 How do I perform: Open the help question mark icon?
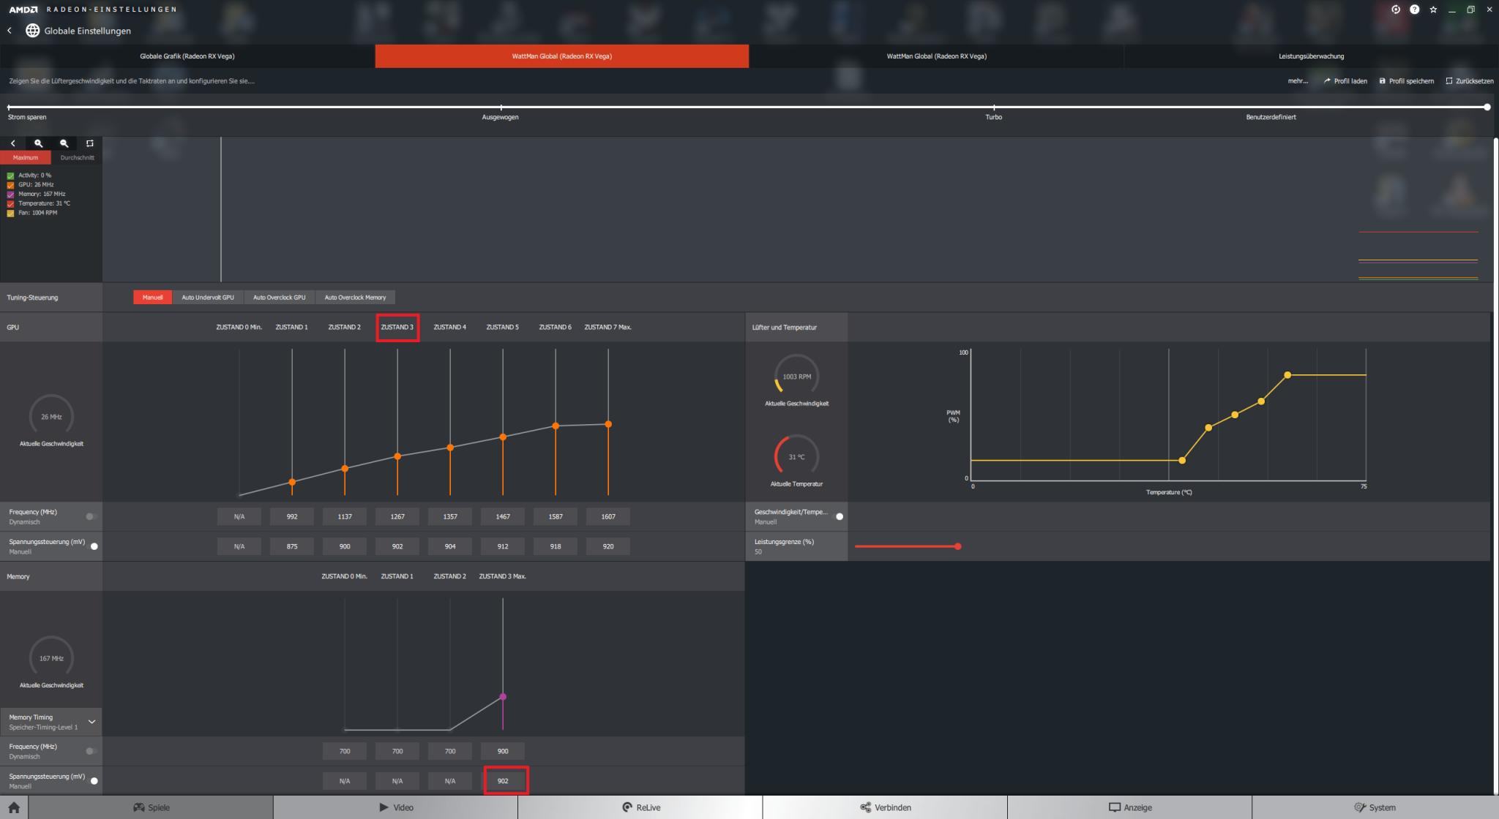tap(1414, 10)
